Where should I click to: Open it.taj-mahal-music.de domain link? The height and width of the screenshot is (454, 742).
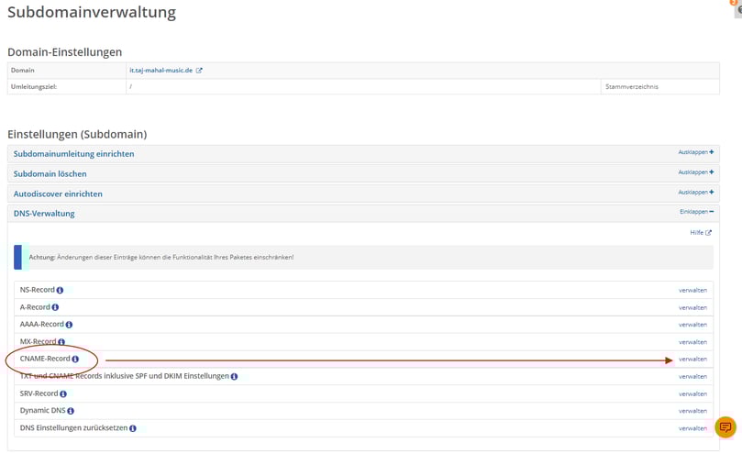point(161,71)
